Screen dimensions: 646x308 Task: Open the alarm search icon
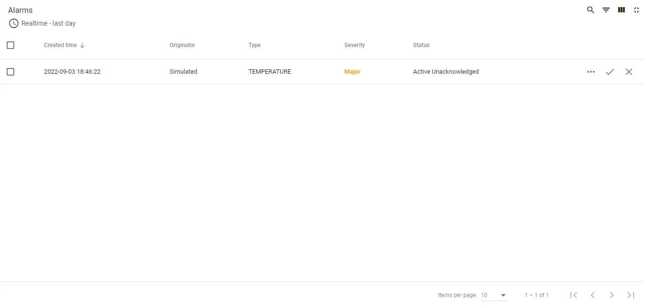(x=590, y=10)
